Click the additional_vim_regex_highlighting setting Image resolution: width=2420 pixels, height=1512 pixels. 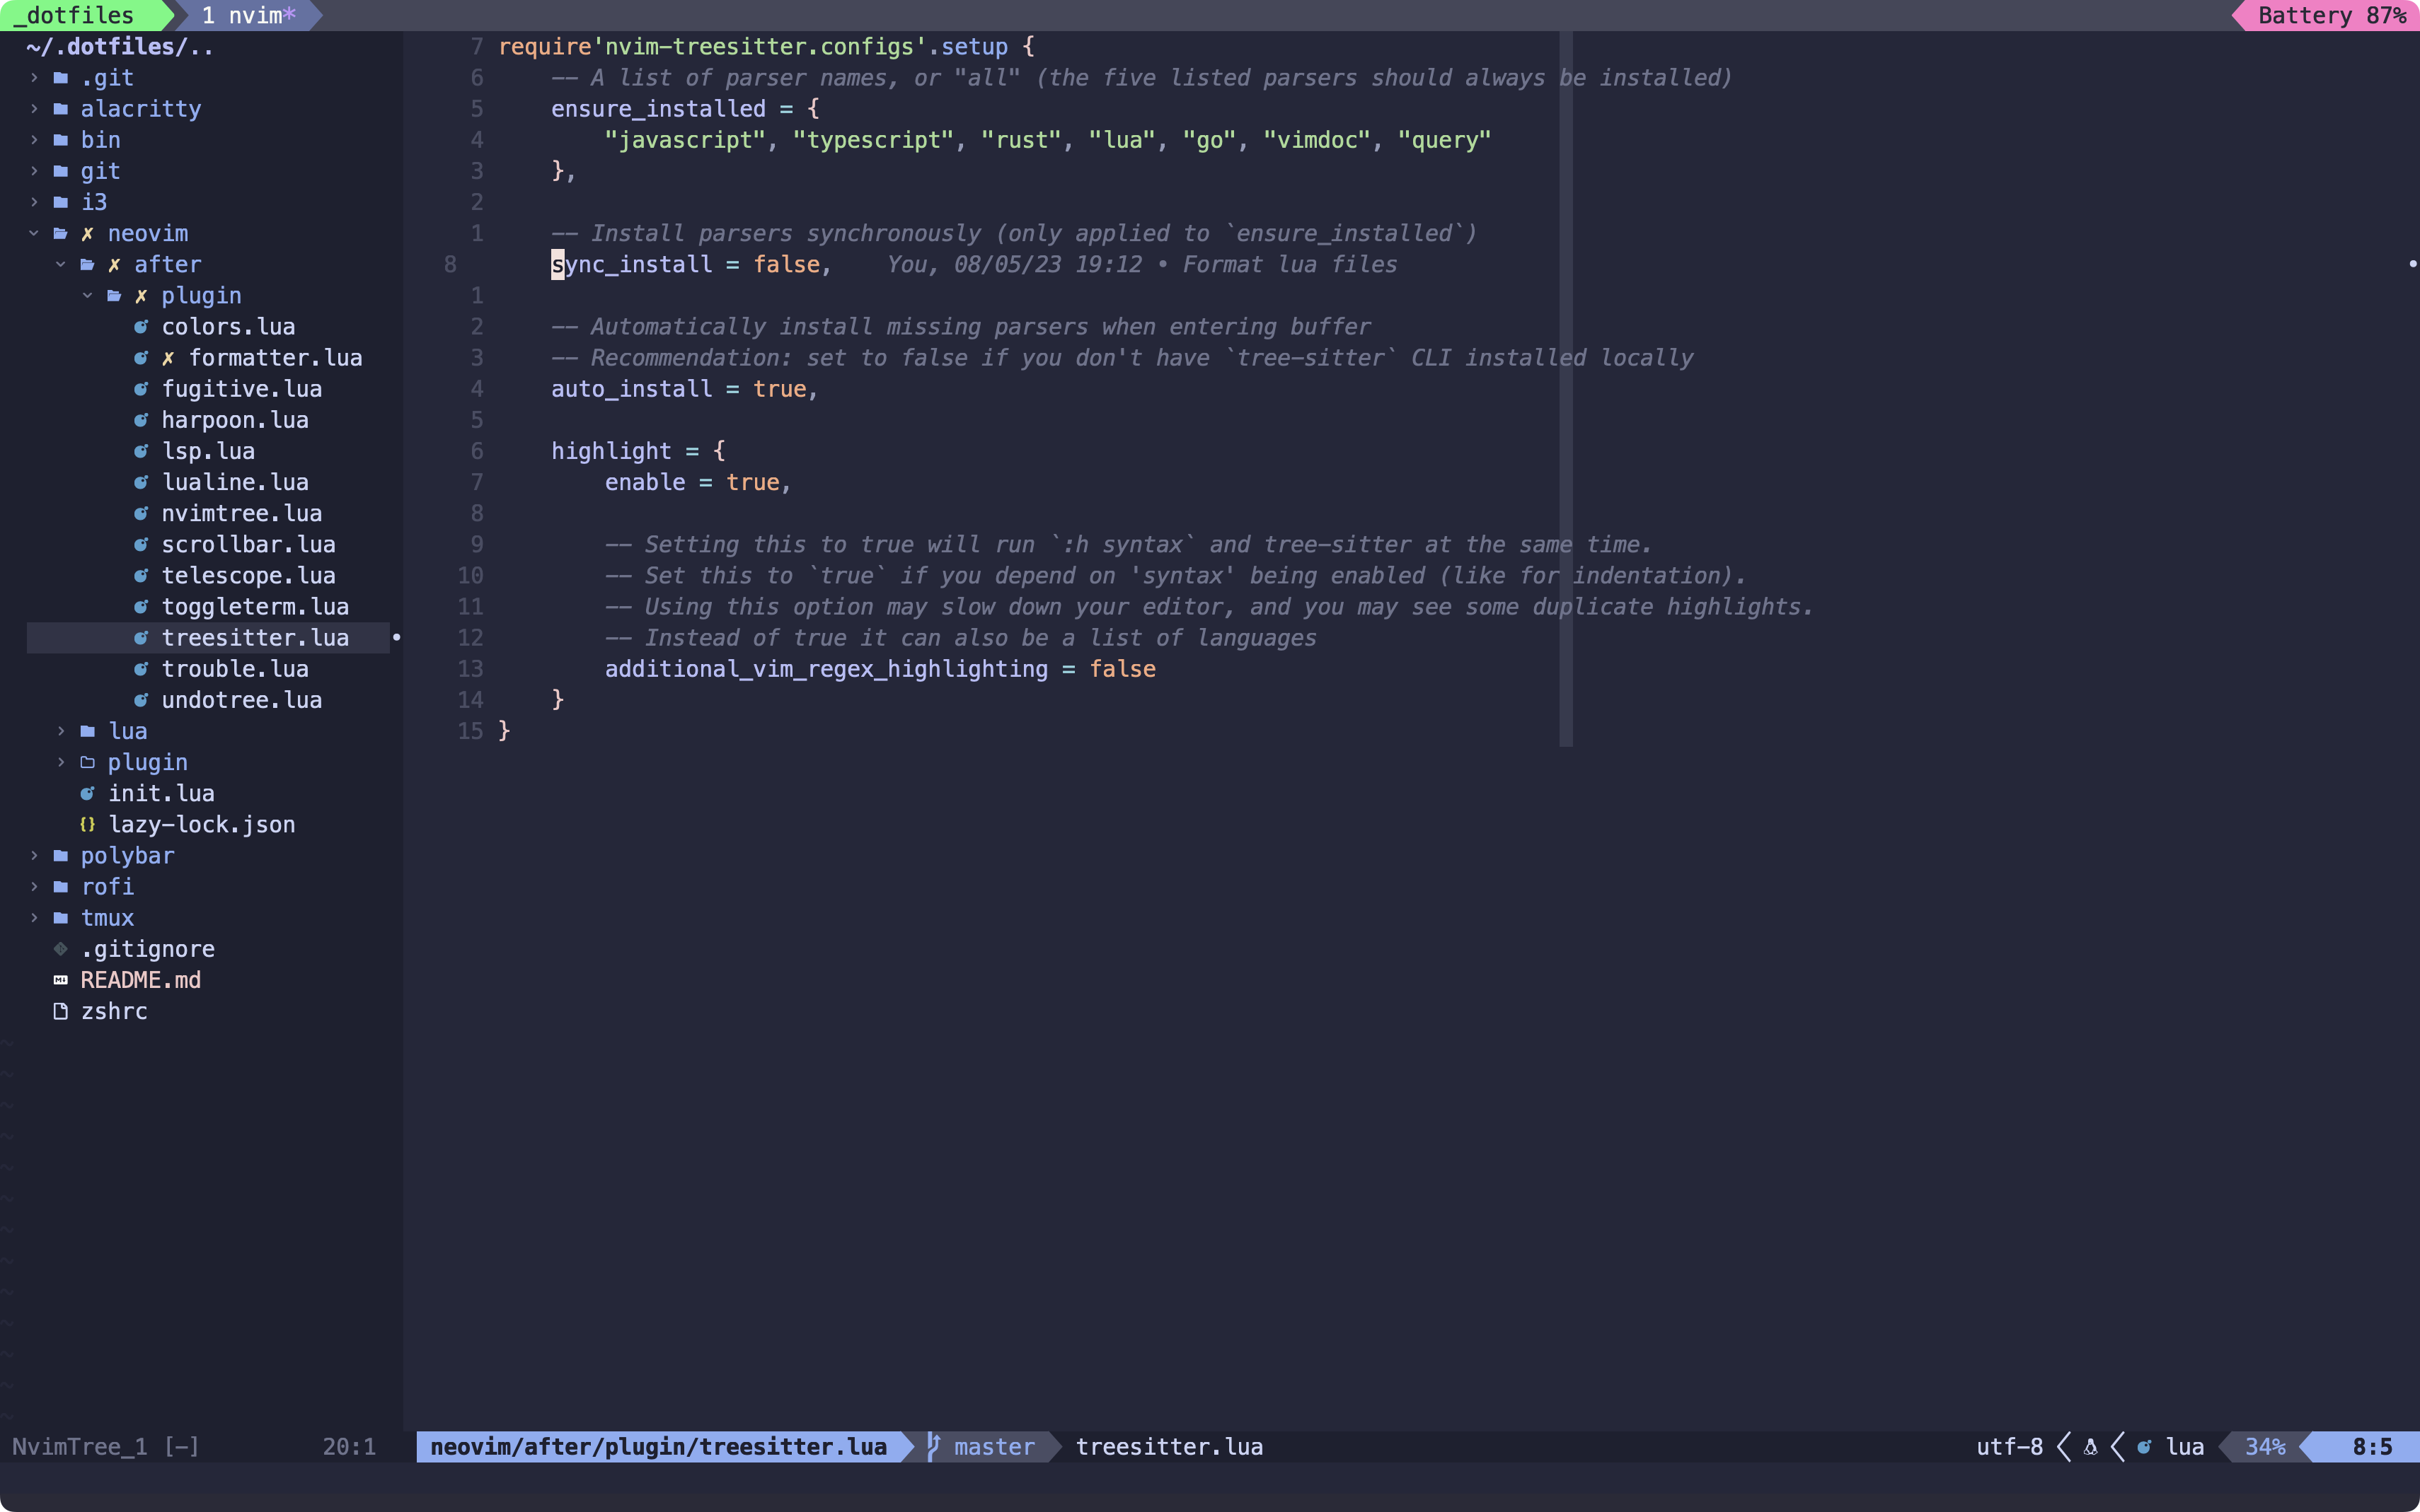click(x=880, y=669)
